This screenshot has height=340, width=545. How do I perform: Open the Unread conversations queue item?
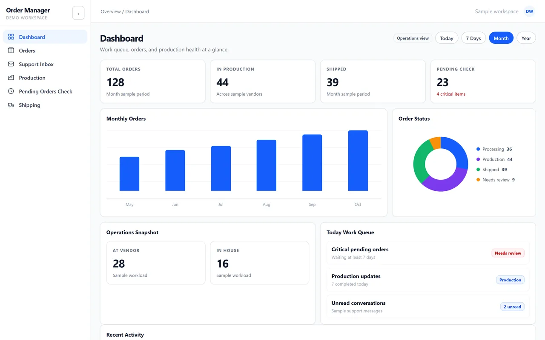tap(428, 306)
